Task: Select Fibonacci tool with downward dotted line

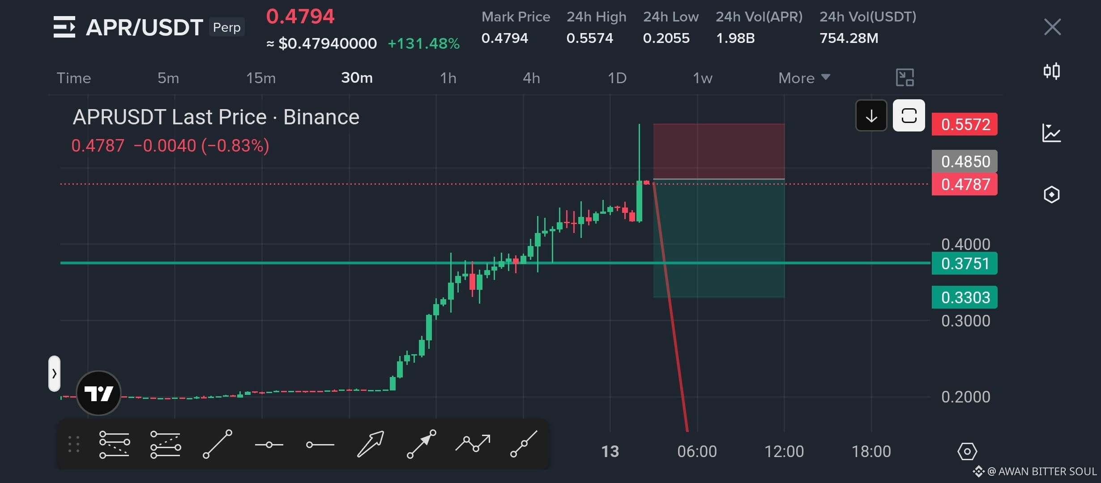Action: tap(115, 444)
